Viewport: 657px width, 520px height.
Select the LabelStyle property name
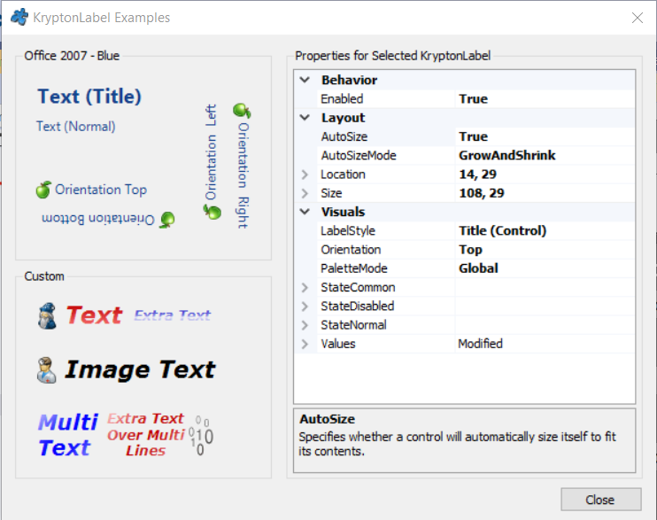tap(348, 230)
